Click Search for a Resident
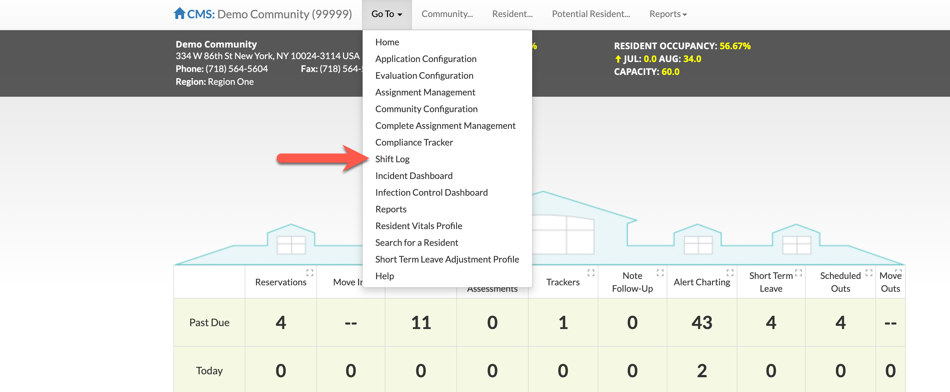Viewport: 950px width, 392px height. [x=416, y=243]
